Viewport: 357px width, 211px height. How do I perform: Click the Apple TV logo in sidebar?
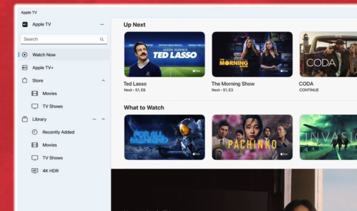coord(25,24)
